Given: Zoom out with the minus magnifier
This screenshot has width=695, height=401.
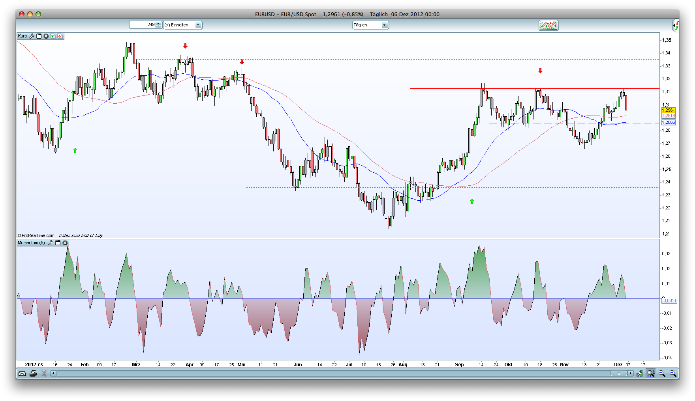Looking at the screenshot, I should click(x=662, y=373).
